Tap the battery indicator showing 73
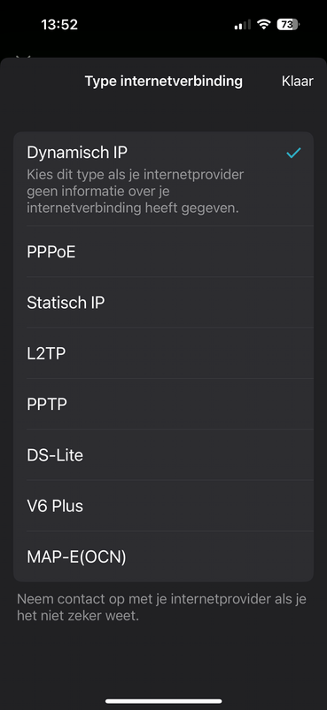 tap(288, 25)
